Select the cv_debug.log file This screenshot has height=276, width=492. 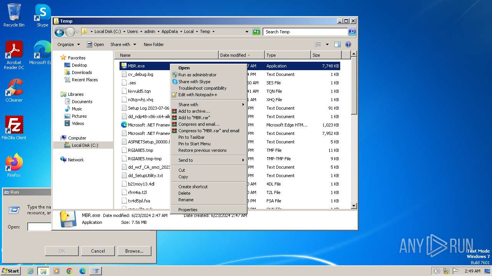tap(140, 74)
